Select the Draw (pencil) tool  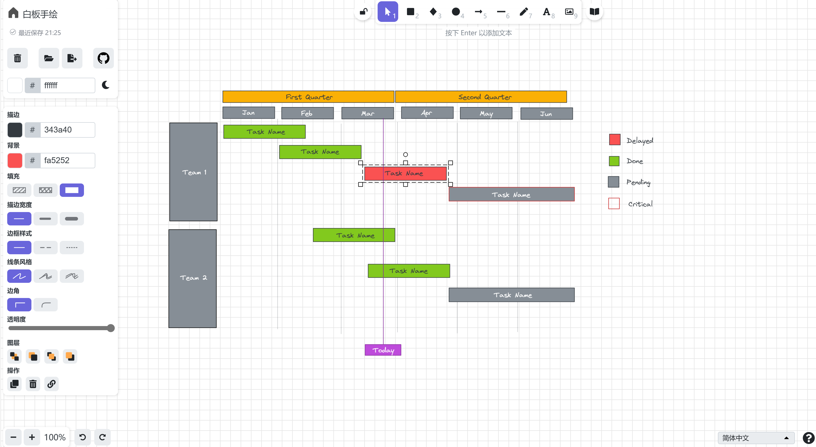pyautogui.click(x=524, y=12)
